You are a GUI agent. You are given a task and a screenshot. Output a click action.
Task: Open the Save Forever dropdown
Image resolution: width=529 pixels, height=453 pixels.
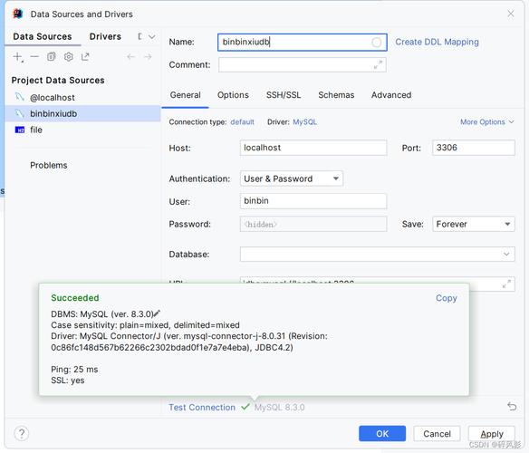(x=474, y=224)
